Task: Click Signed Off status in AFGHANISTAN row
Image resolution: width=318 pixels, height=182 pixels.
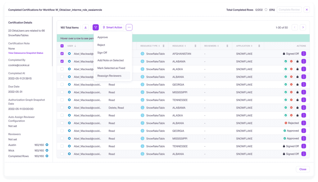Action: click(291, 54)
